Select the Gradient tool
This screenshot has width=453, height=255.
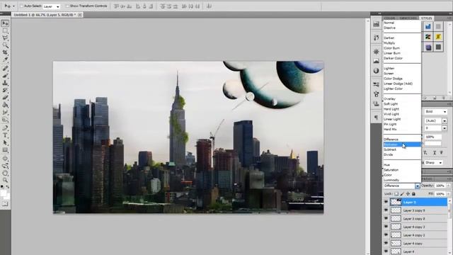(x=5, y=105)
